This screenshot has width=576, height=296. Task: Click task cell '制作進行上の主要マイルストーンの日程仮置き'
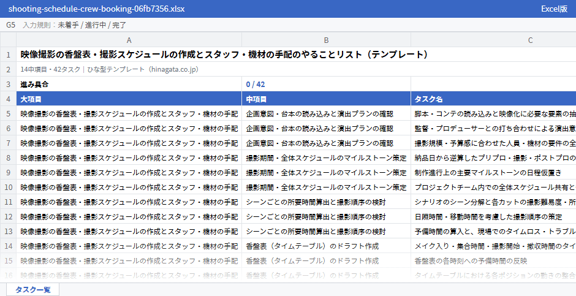click(493, 173)
